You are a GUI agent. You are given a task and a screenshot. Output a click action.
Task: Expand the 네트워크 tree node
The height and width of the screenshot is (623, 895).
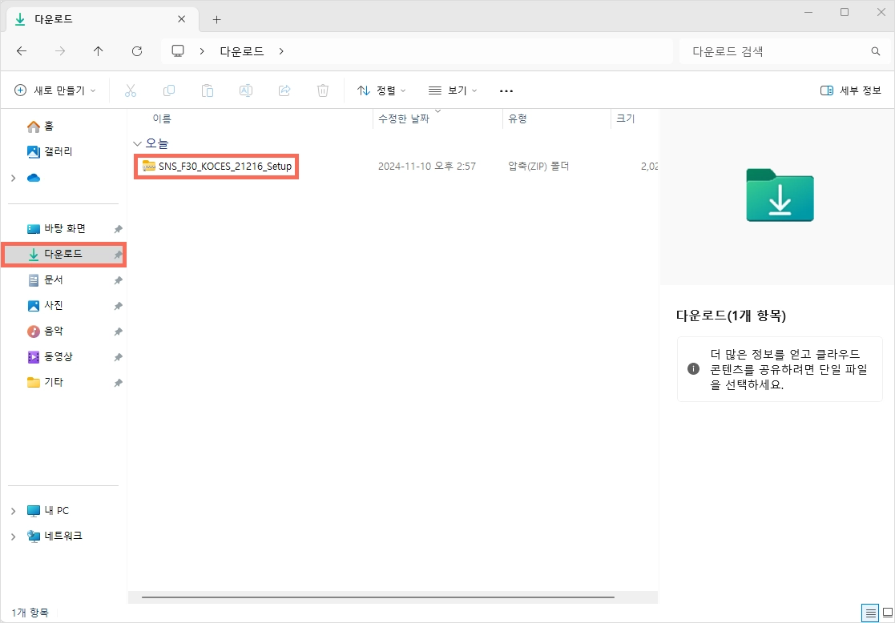click(13, 537)
